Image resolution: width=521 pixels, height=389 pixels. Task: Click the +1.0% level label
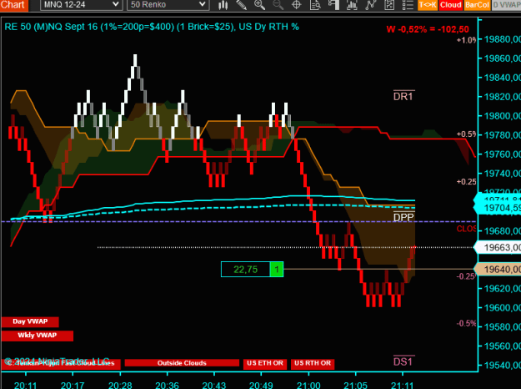(x=467, y=40)
